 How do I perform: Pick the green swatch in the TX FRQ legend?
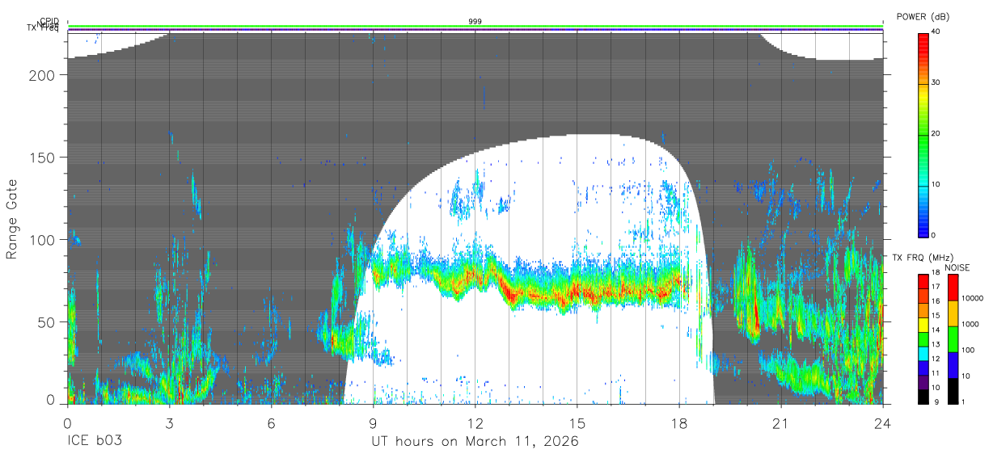[x=923, y=339]
